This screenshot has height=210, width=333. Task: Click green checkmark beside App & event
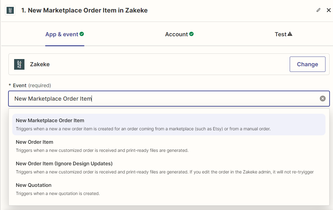tap(82, 34)
